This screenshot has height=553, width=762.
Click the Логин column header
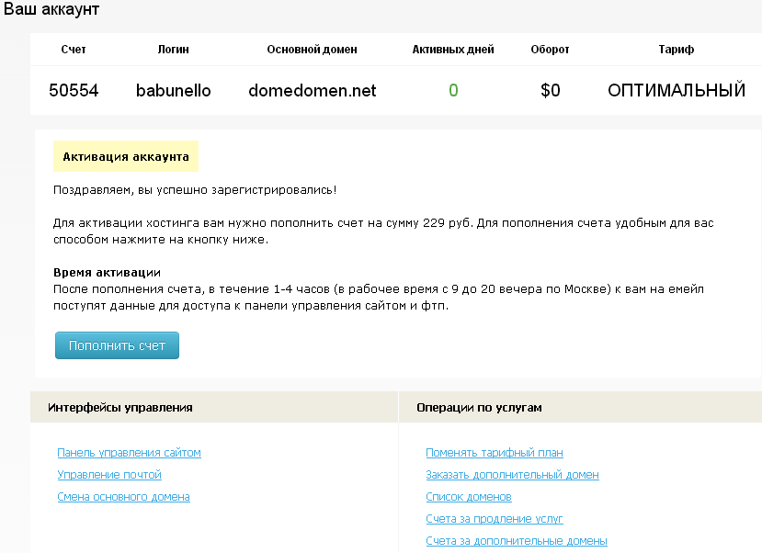(x=173, y=50)
